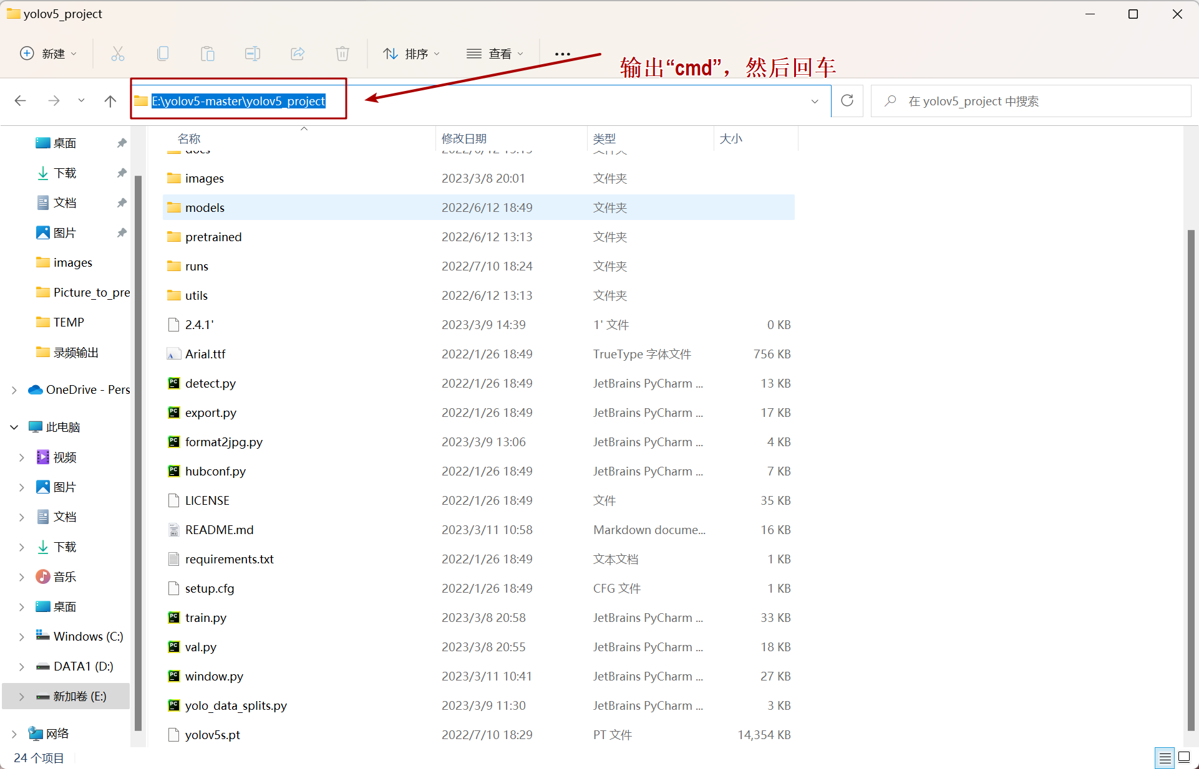Select the utils folder row

pos(478,295)
